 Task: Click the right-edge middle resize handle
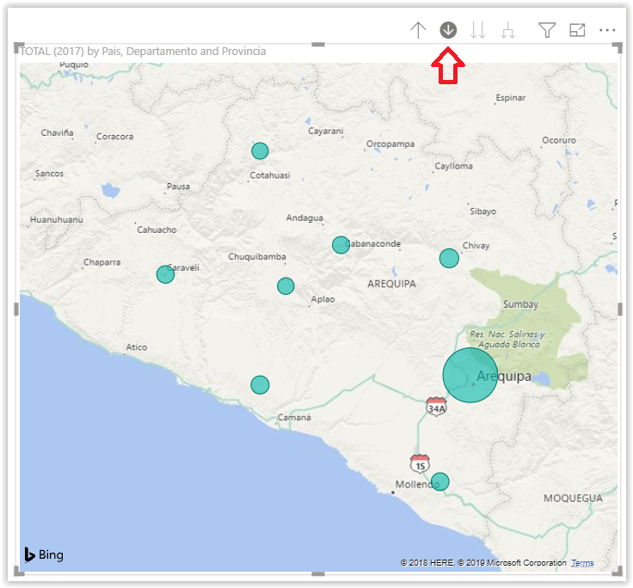point(619,309)
